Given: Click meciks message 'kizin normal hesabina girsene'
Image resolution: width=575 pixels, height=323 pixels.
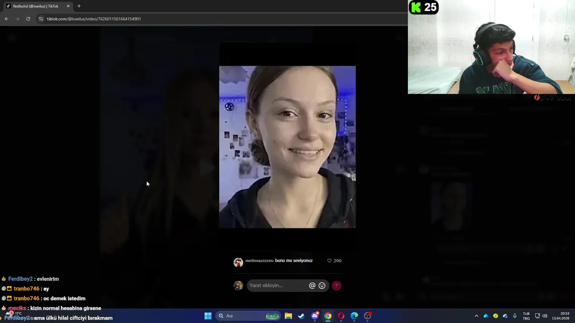Looking at the screenshot, I should (x=66, y=308).
